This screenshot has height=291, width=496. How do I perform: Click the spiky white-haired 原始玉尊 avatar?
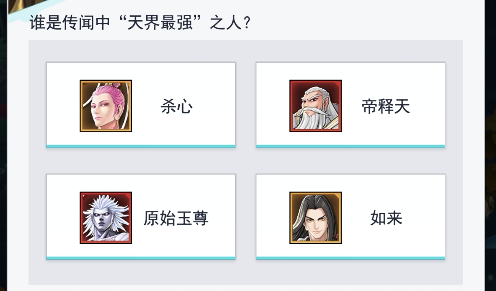point(106,218)
